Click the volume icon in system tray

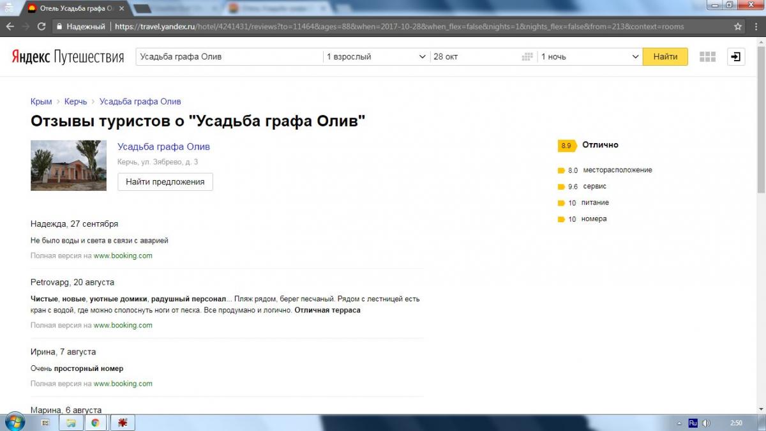click(707, 423)
